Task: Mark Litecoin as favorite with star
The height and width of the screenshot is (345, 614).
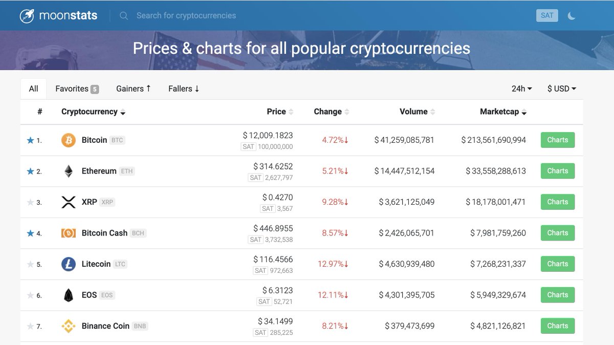Action: click(x=30, y=264)
